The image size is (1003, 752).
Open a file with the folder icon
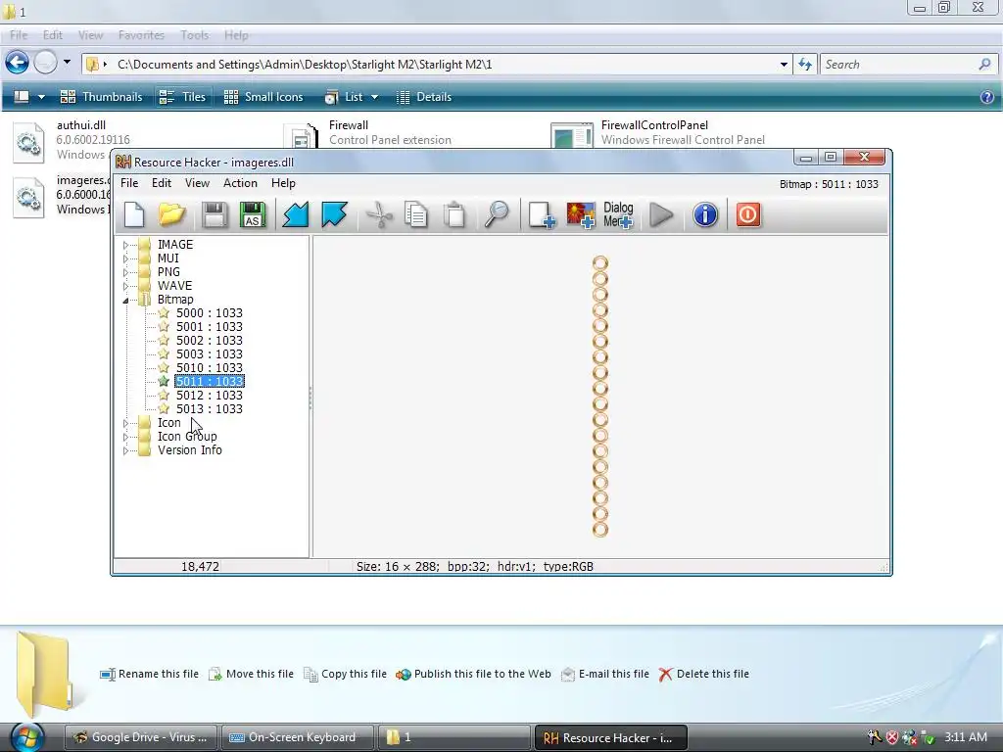coord(171,214)
